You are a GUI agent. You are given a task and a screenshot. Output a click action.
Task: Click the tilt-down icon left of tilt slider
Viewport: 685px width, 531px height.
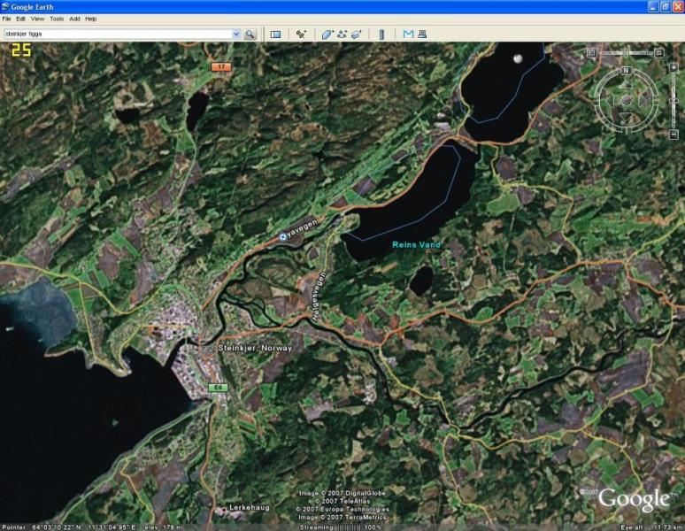pos(592,53)
